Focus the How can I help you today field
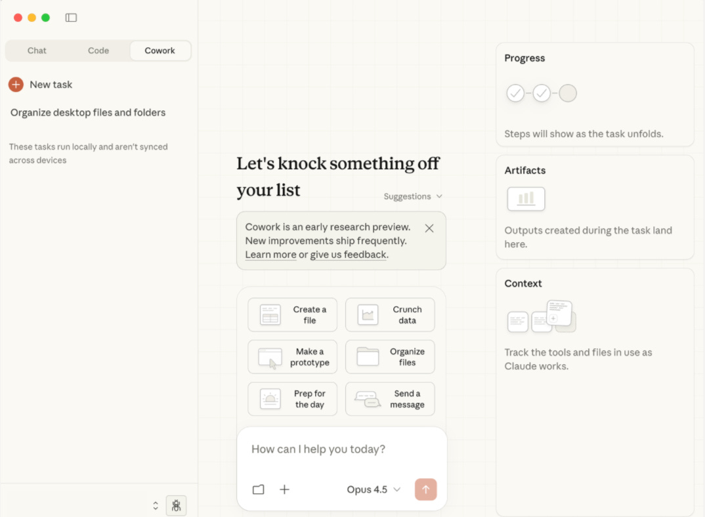This screenshot has height=517, width=705. (x=342, y=449)
